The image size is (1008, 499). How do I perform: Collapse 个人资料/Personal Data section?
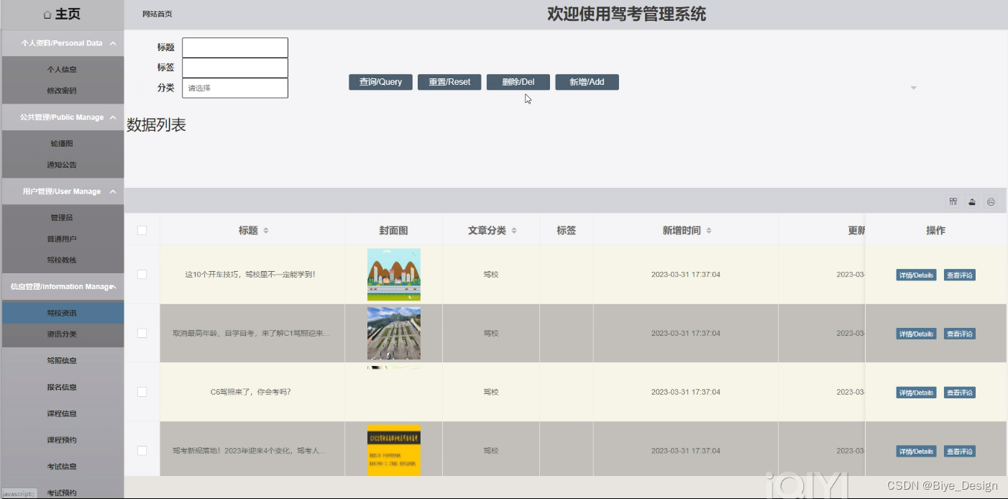point(62,43)
